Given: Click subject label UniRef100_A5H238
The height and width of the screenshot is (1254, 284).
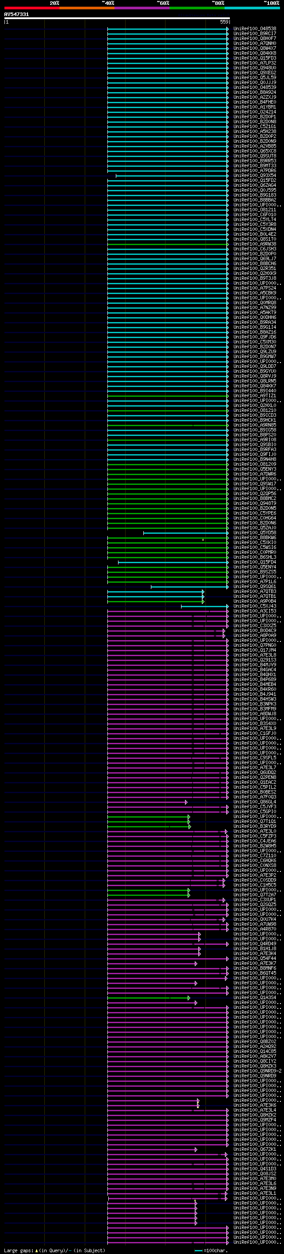Looking at the screenshot, I should point(255,131).
